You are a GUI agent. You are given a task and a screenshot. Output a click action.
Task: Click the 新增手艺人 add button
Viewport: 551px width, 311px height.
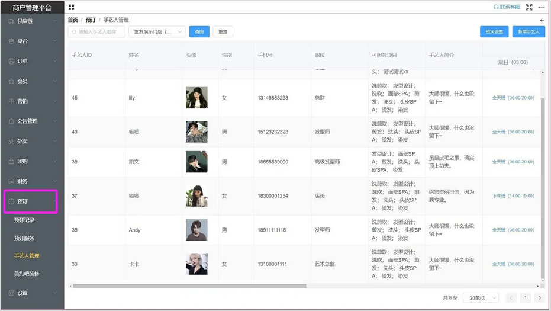point(528,32)
